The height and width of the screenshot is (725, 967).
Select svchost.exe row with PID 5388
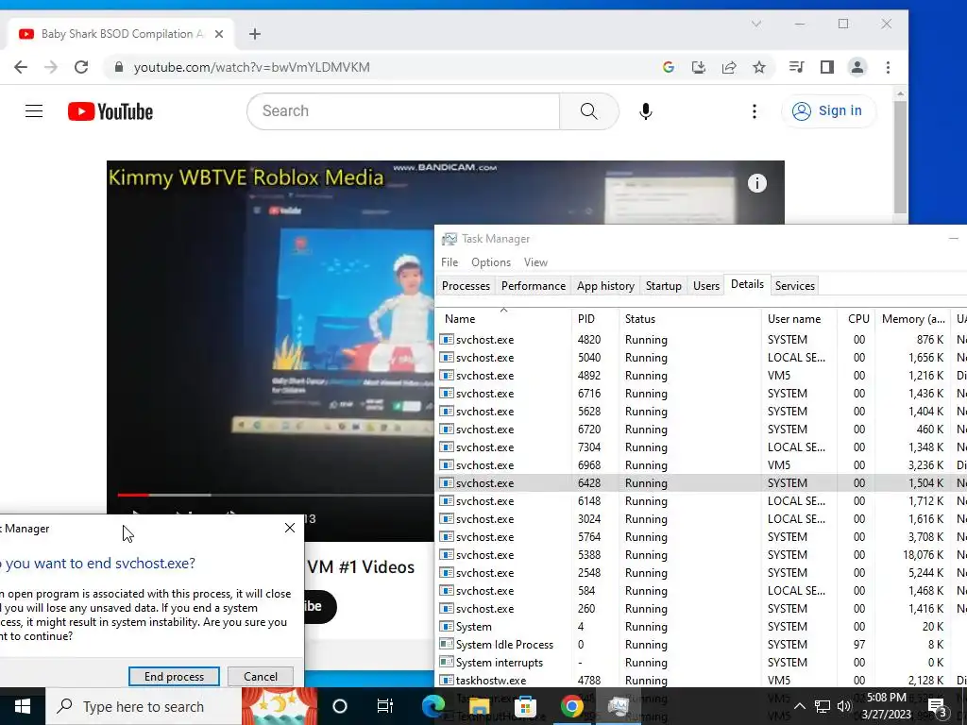coord(702,555)
